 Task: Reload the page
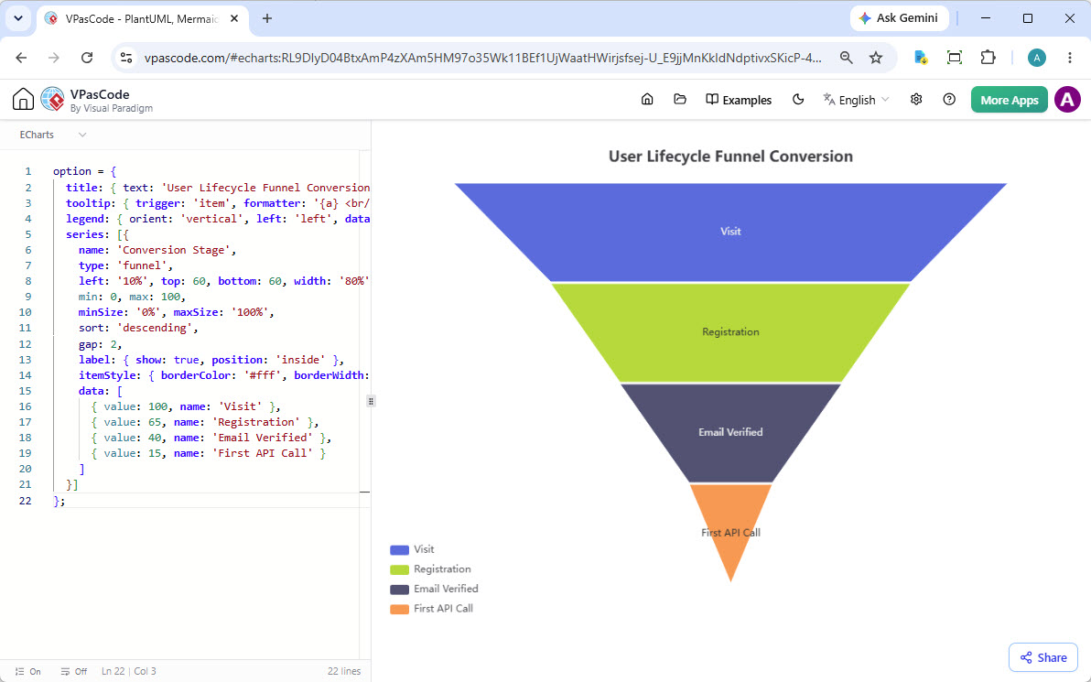point(87,58)
